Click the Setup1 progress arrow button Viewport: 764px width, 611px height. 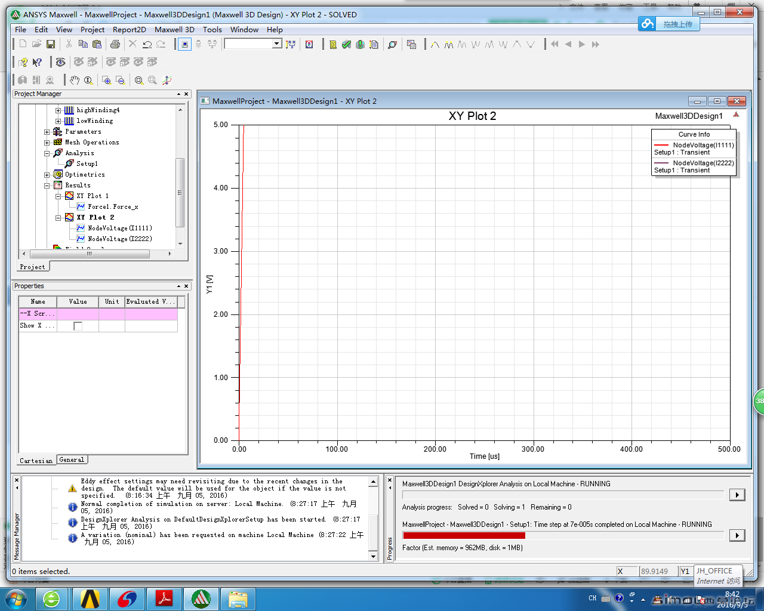pyautogui.click(x=737, y=535)
